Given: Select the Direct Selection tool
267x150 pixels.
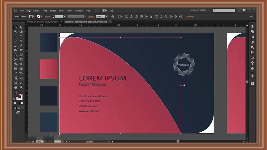Looking at the screenshot, I should click(x=21, y=27).
